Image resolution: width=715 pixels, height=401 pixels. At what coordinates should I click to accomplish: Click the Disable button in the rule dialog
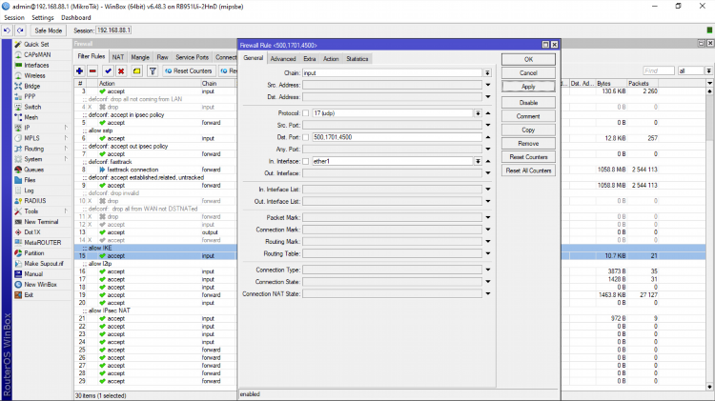(528, 103)
